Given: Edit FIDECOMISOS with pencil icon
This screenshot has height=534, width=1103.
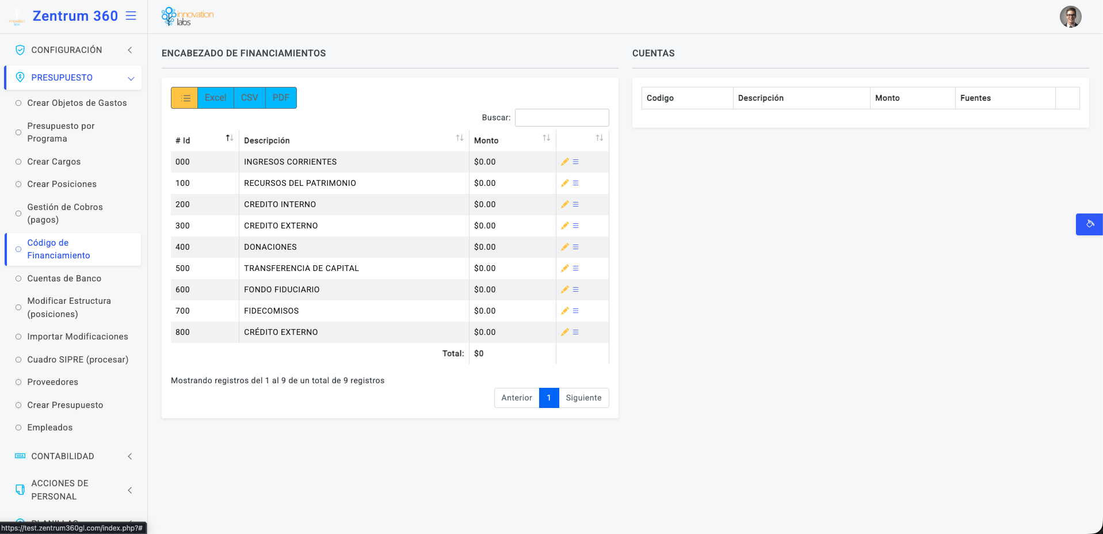Looking at the screenshot, I should tap(565, 311).
